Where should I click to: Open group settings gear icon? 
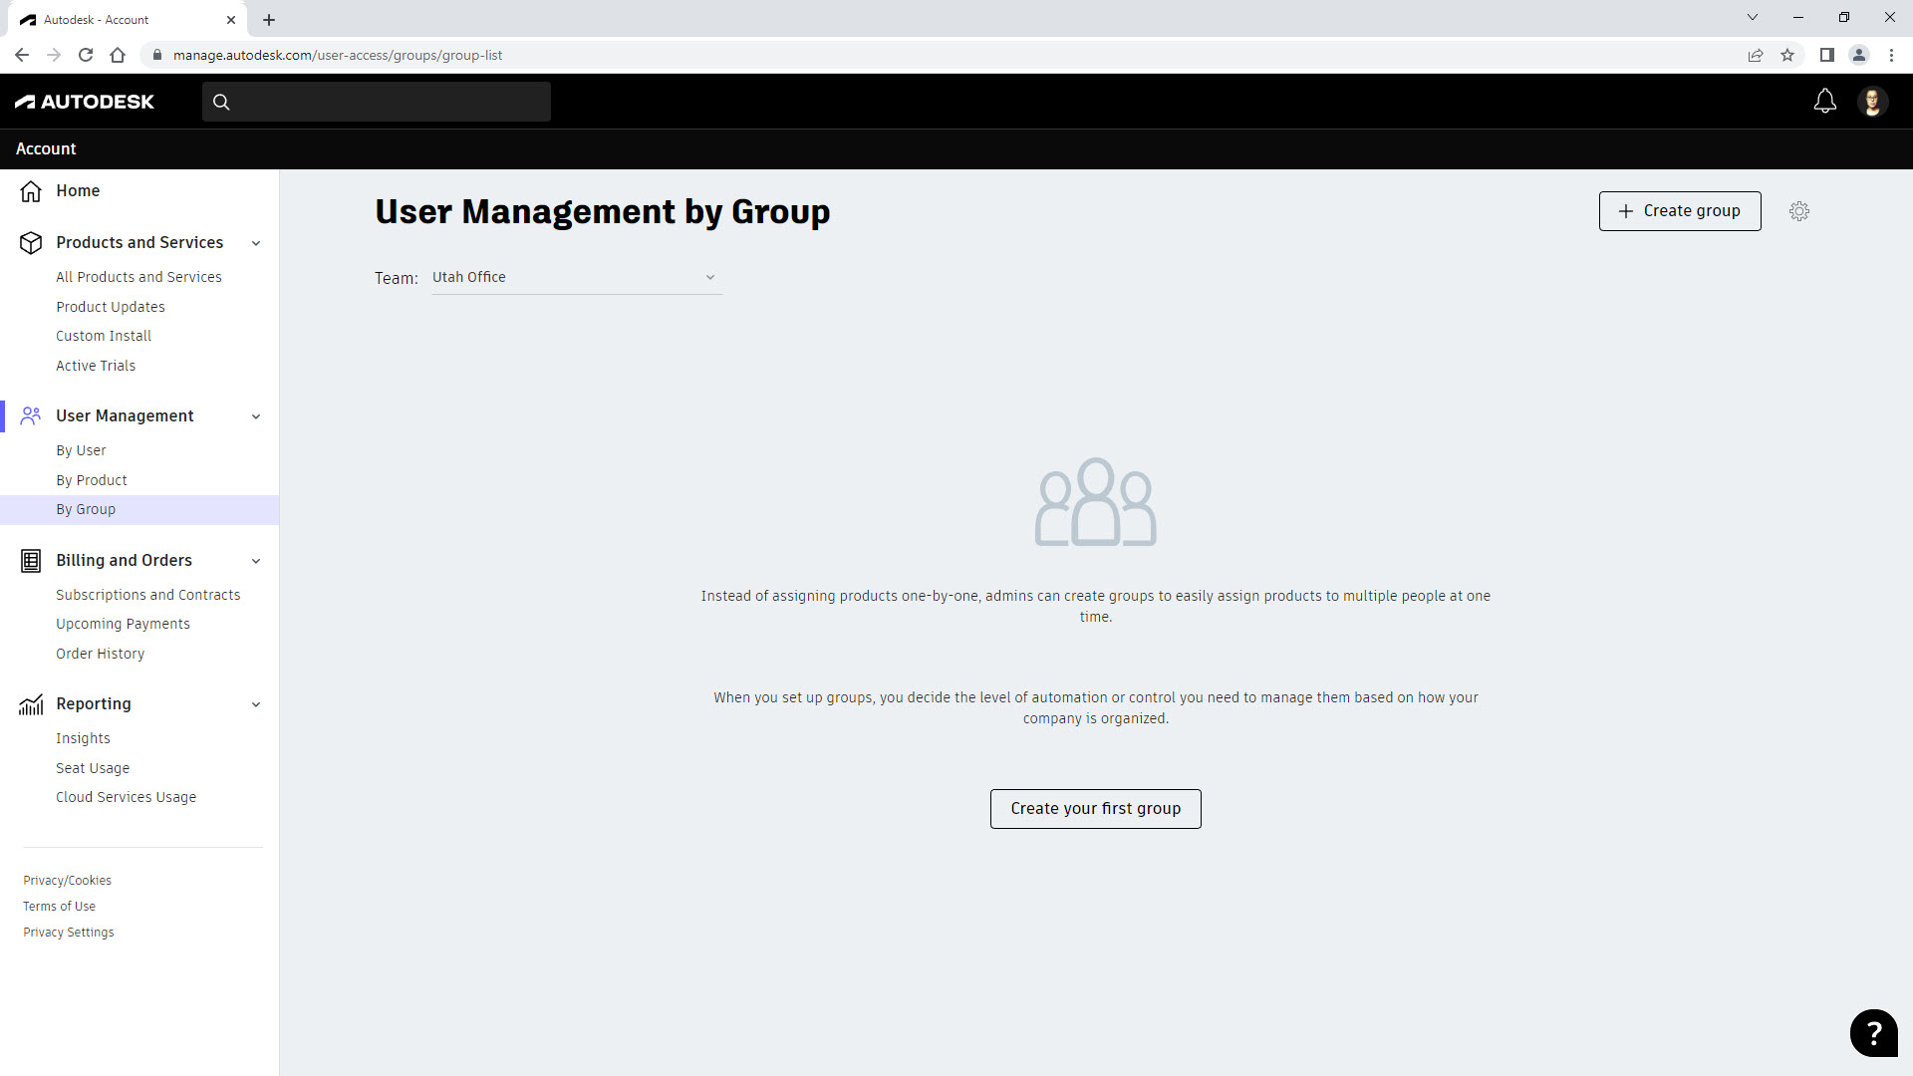[x=1798, y=211]
